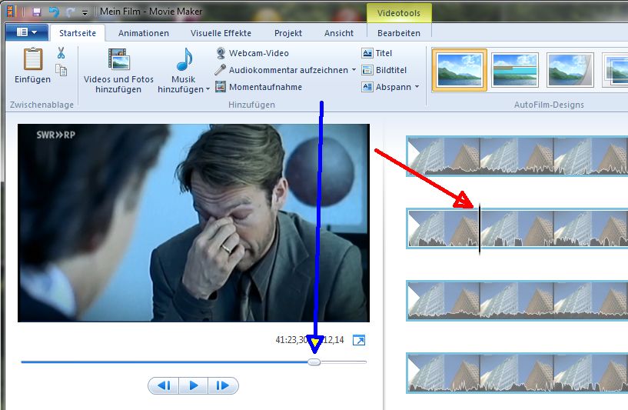This screenshot has height=410, width=628.
Task: Click the Einfügen paste icon
Action: (33, 58)
